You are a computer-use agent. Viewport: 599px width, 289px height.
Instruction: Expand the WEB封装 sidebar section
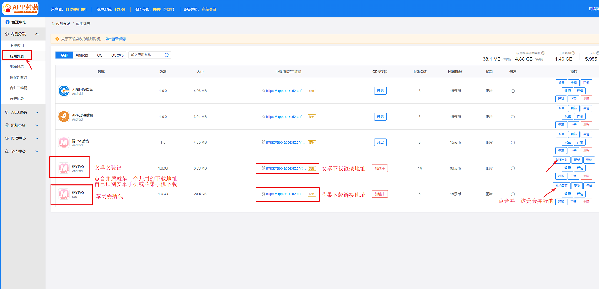pos(22,112)
